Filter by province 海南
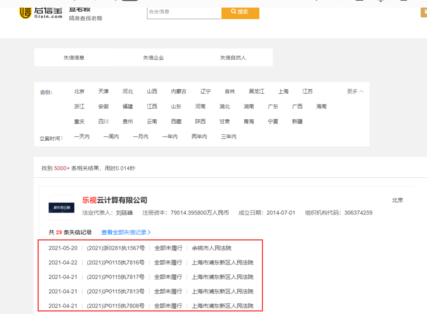This screenshot has height=314, width=427. point(322,106)
